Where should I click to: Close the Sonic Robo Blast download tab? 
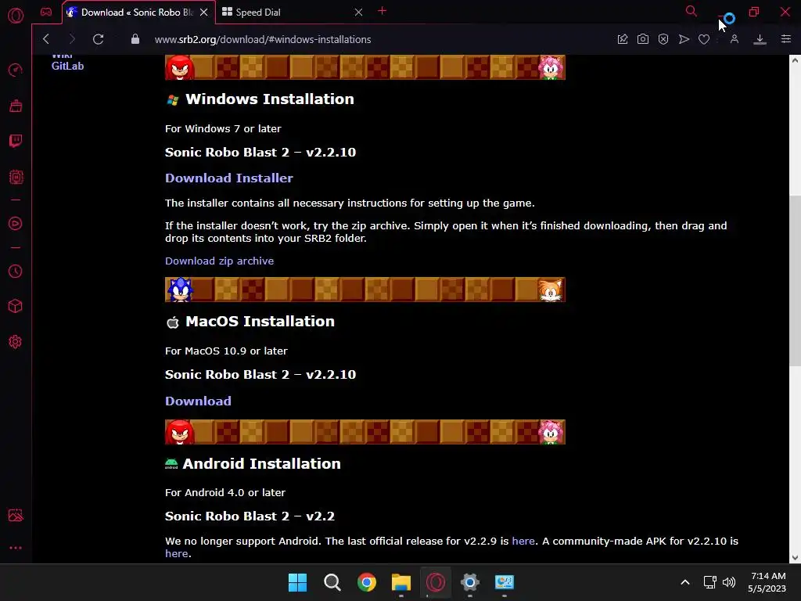[204, 13]
